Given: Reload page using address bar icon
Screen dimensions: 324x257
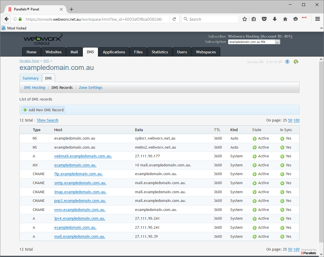Looking at the screenshot, I should tap(174, 19).
